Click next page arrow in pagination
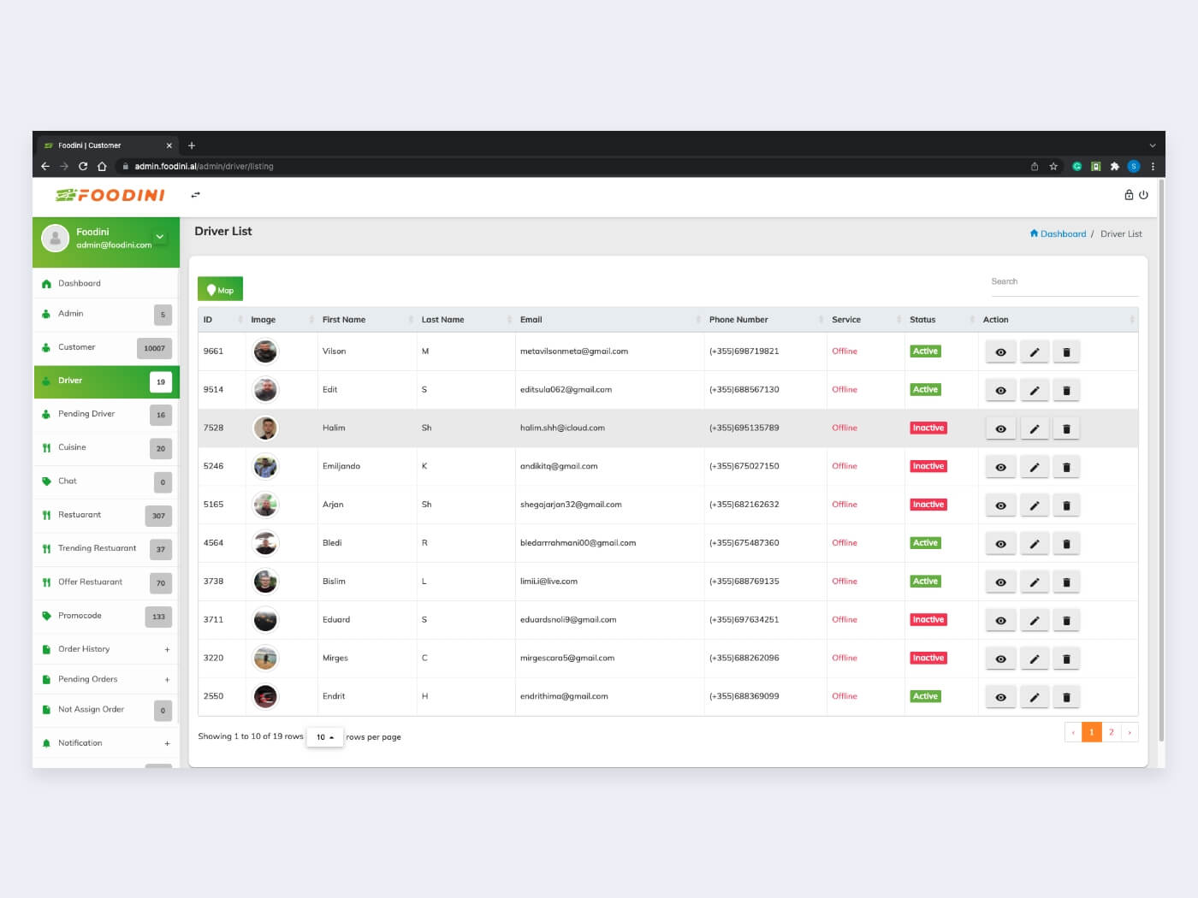 [x=1130, y=732]
